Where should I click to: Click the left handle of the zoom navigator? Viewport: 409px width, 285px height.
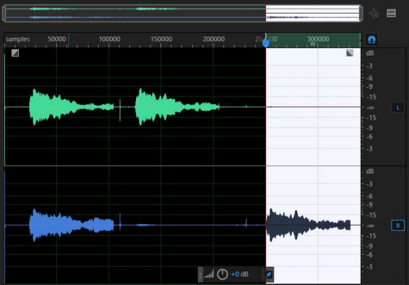click(4, 13)
